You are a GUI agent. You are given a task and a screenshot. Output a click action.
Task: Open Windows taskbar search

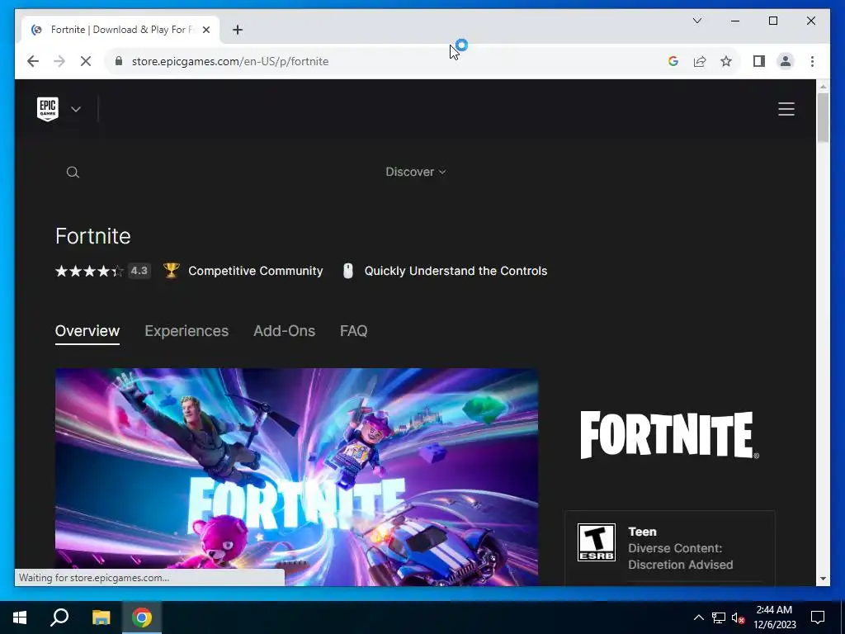(59, 617)
